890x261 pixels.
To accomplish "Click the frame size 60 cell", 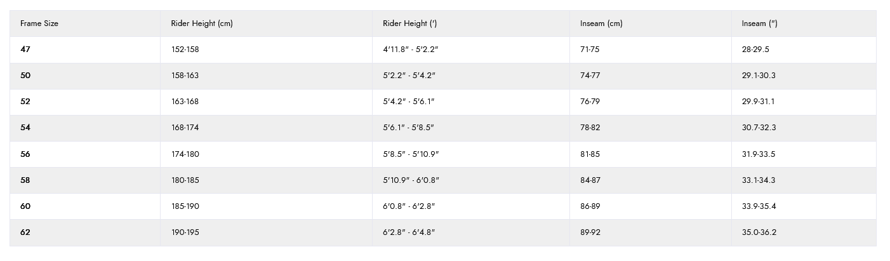I will click(25, 206).
